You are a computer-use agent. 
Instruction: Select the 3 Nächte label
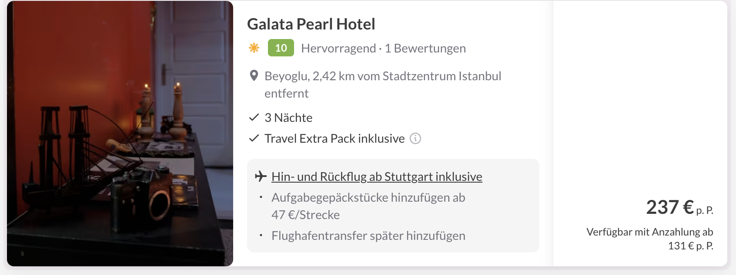click(288, 118)
